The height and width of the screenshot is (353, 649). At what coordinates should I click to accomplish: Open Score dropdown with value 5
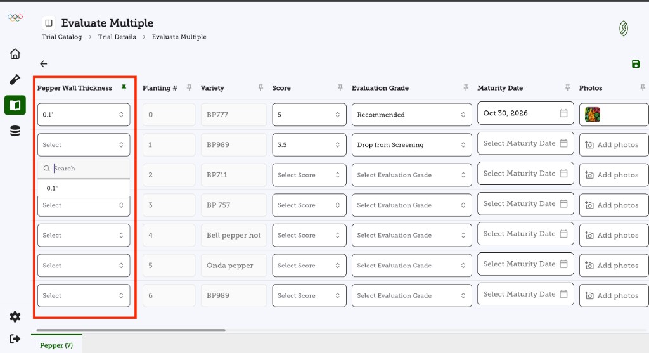[x=309, y=115]
